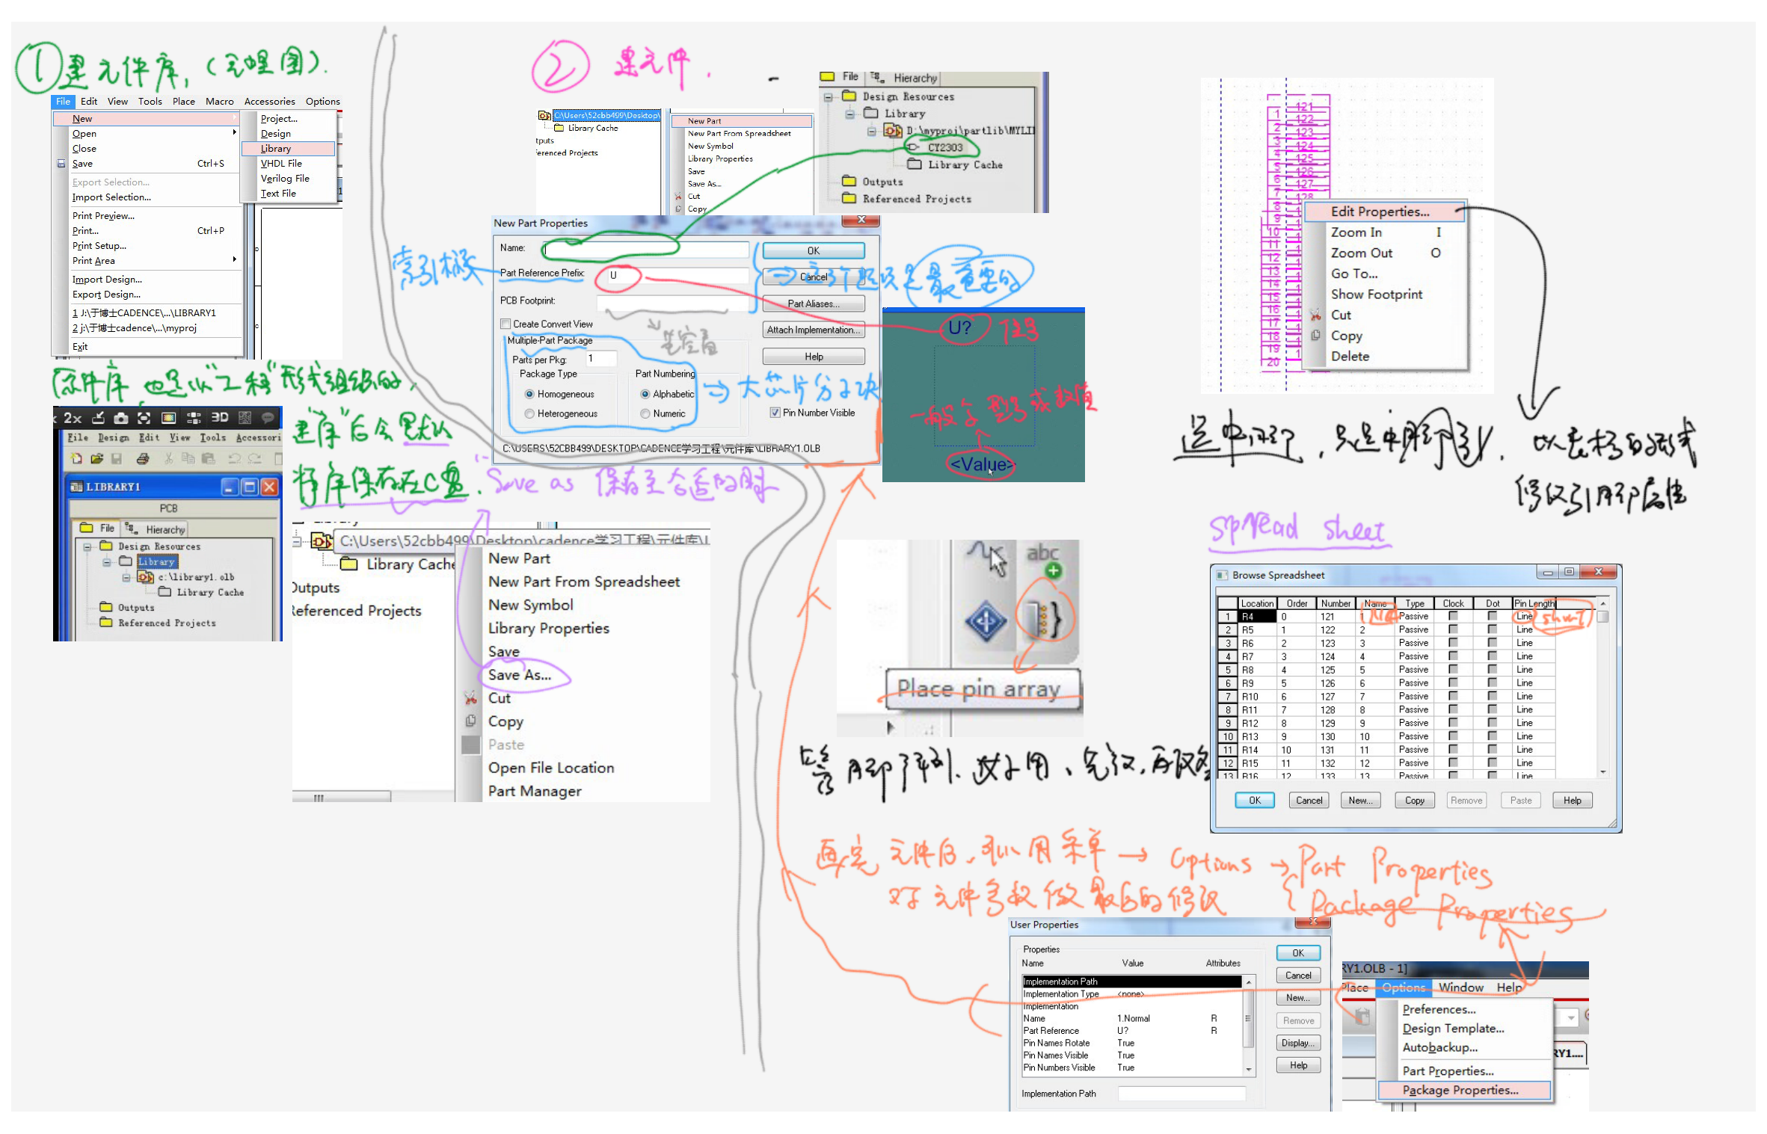This screenshot has height=1134, width=1767.
Task: Click the blue diamond tool icon
Action: [x=986, y=620]
